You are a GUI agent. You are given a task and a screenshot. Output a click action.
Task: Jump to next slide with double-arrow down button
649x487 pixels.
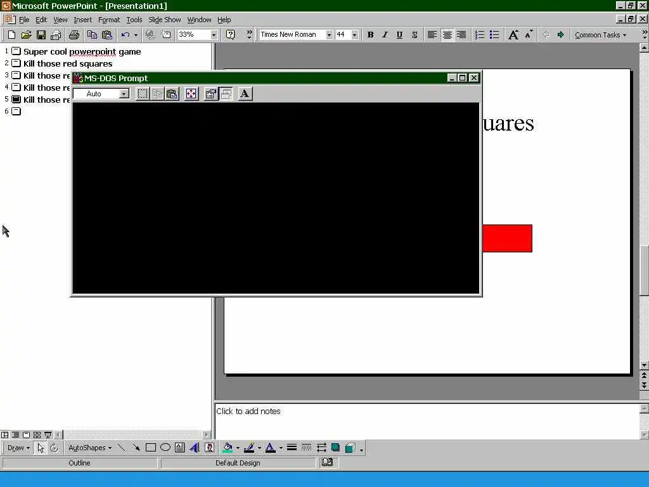[644, 385]
